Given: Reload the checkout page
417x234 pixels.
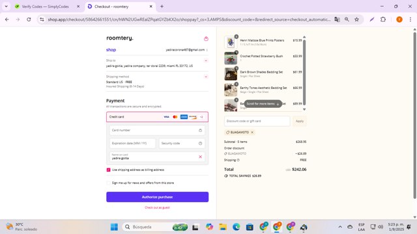Looking at the screenshot, I should click(x=29, y=19).
